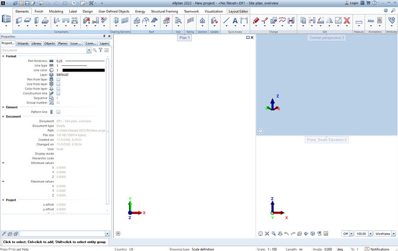The image size is (398, 251).
Task: Click the Match parameters eyedropper icon
Action: coord(4,233)
